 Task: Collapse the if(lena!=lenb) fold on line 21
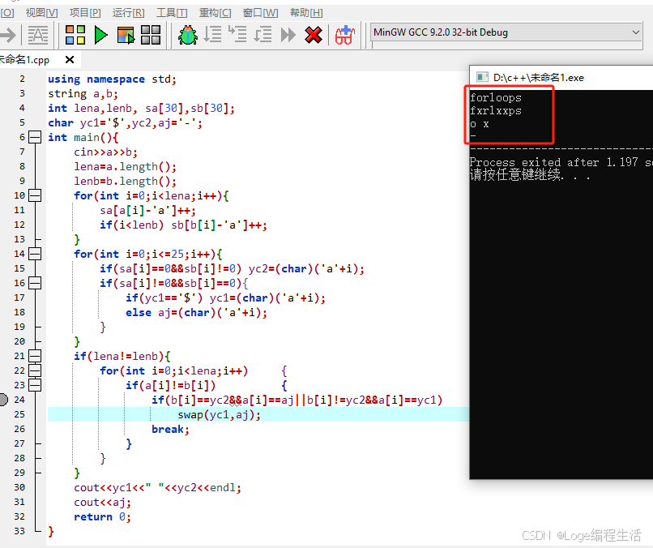point(35,356)
